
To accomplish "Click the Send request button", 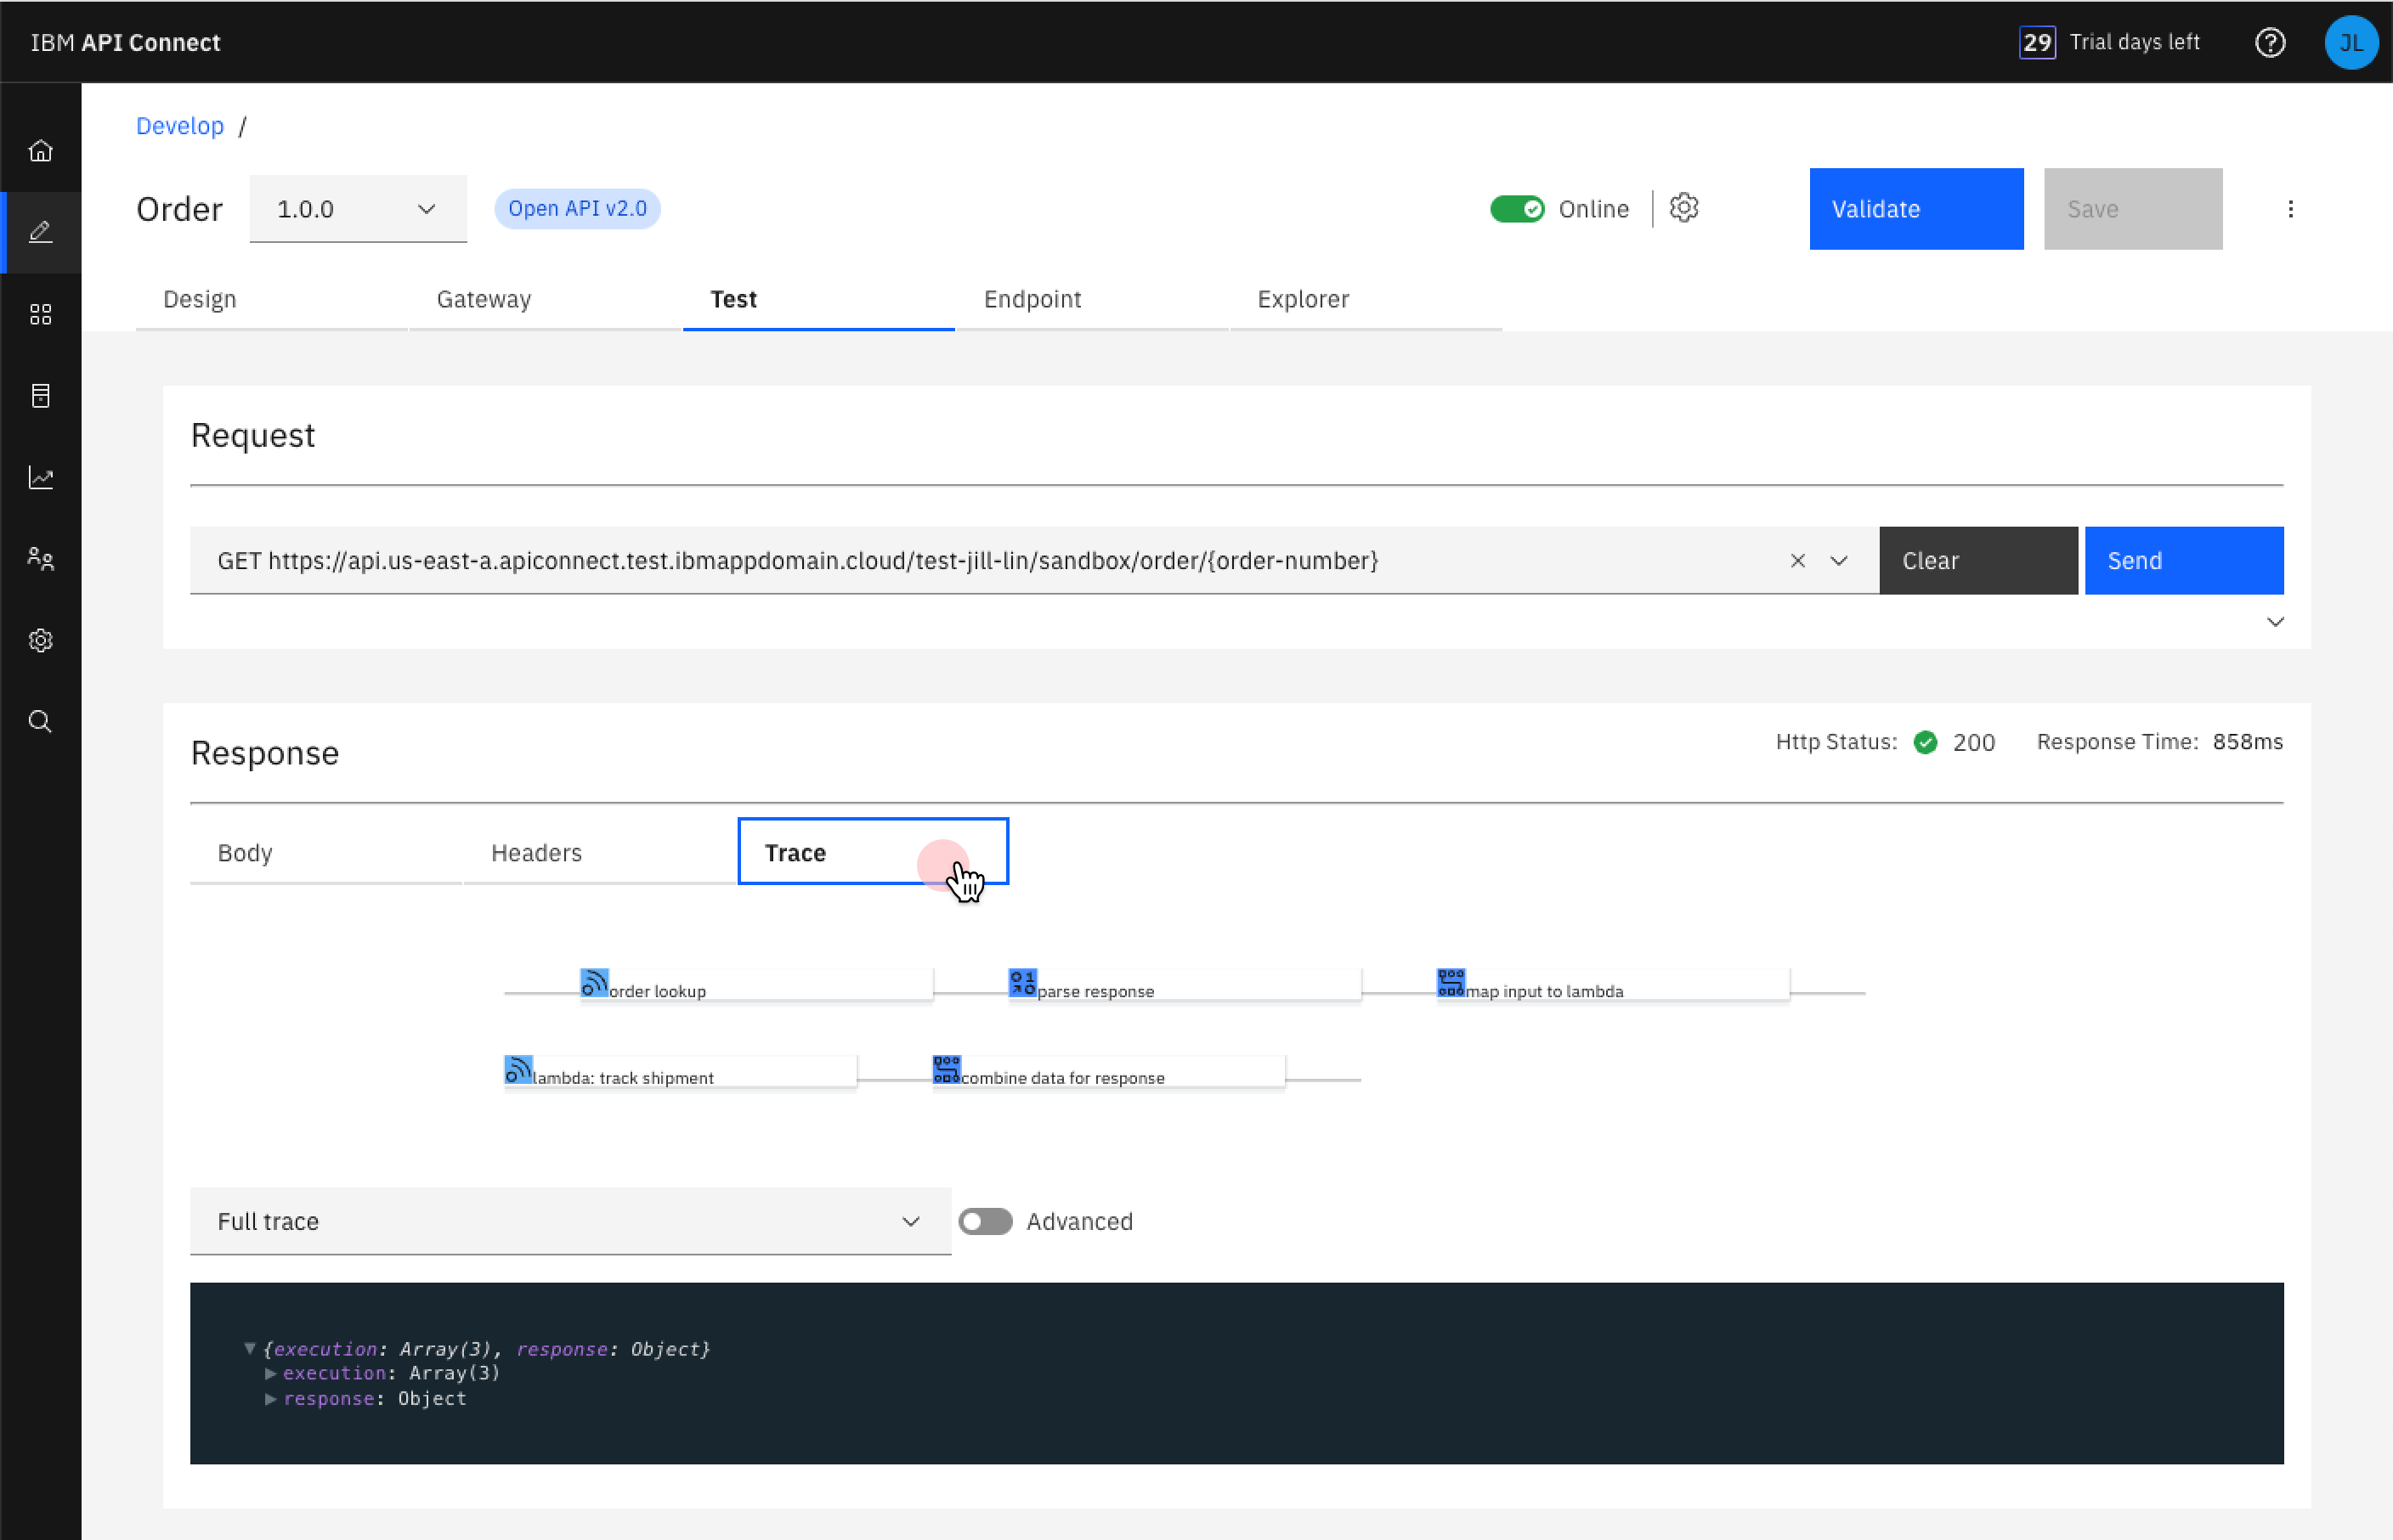I will pos(2181,560).
